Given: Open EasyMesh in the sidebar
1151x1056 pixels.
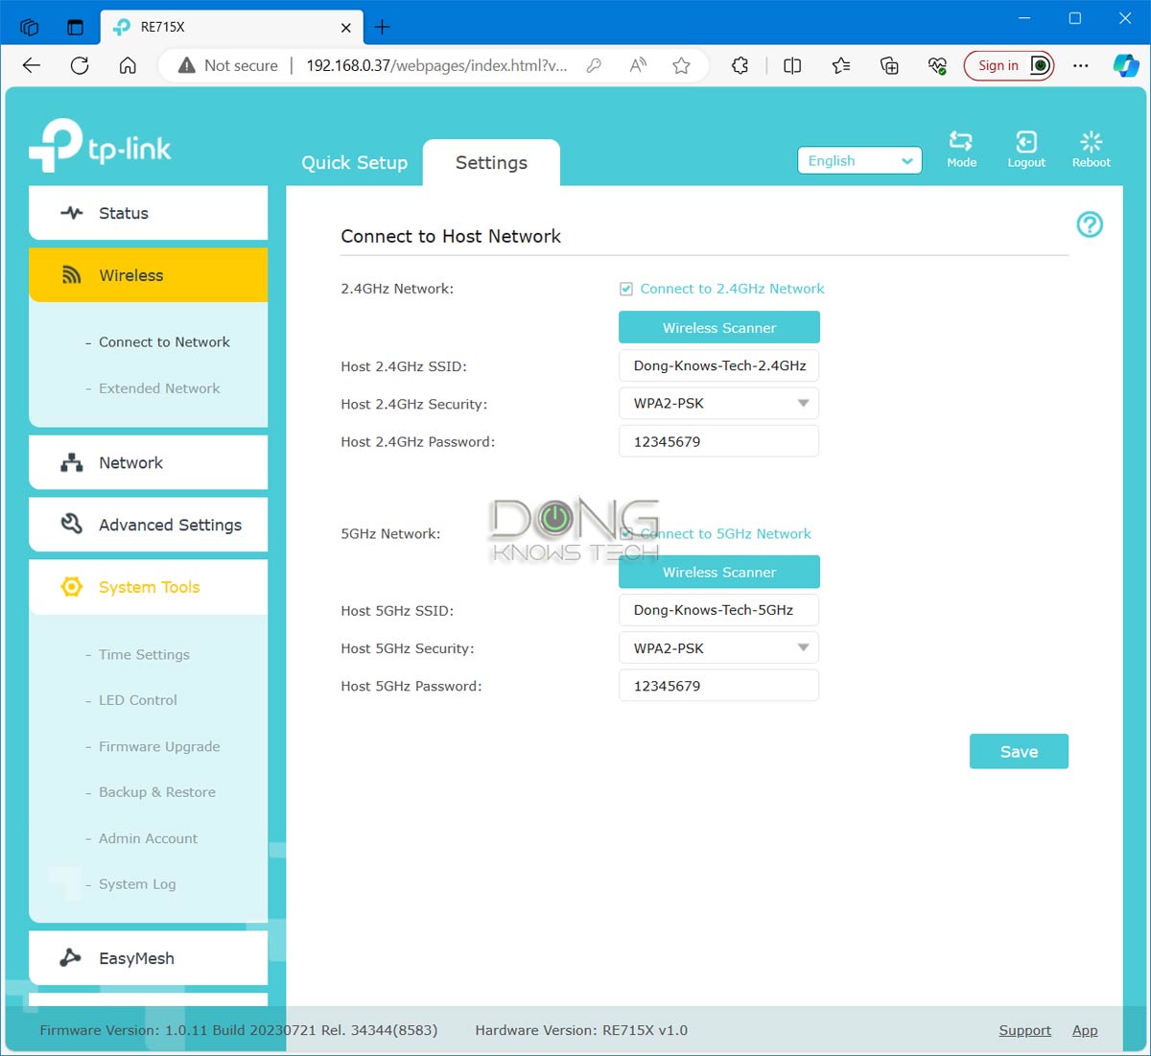Looking at the screenshot, I should pyautogui.click(x=148, y=958).
